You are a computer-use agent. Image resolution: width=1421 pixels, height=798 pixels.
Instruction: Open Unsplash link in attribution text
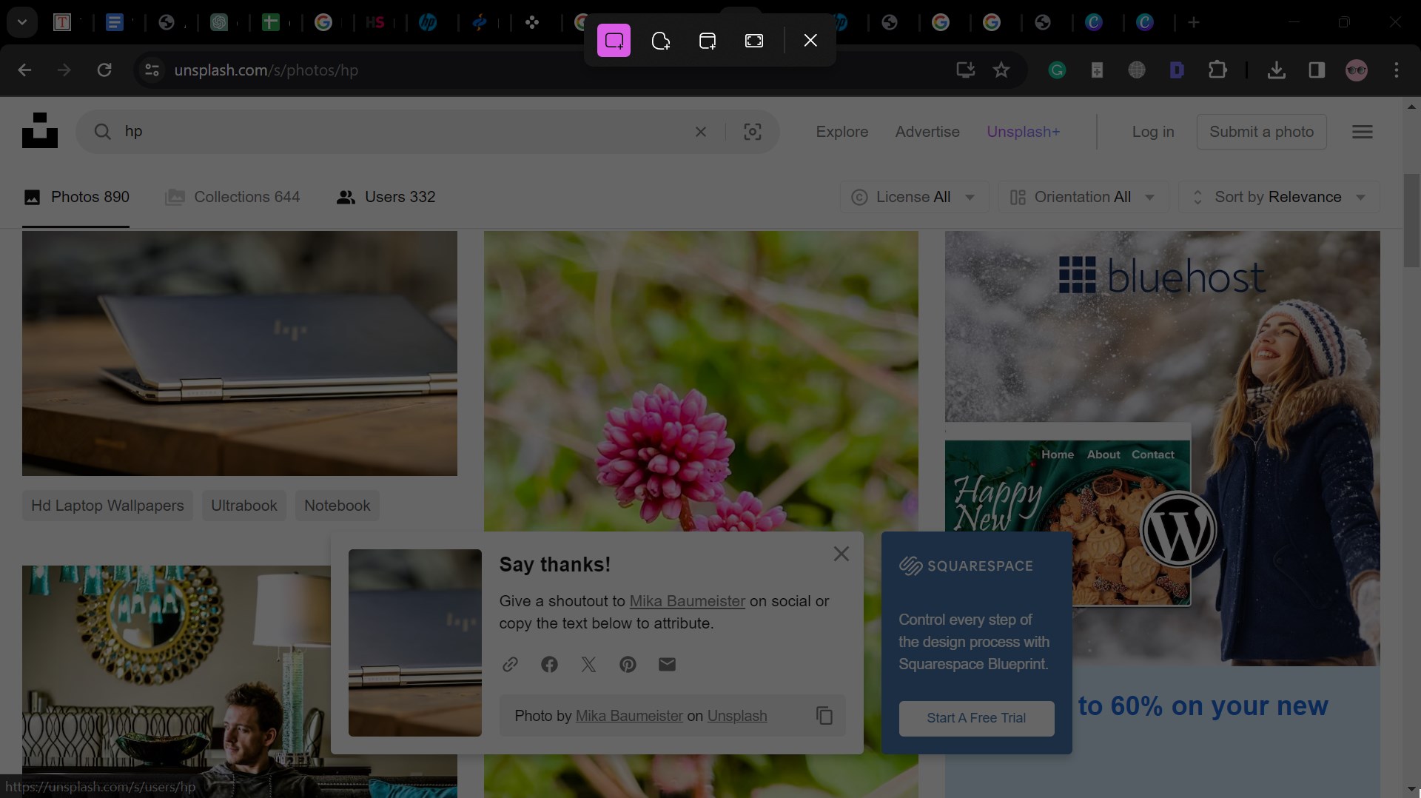point(737,716)
